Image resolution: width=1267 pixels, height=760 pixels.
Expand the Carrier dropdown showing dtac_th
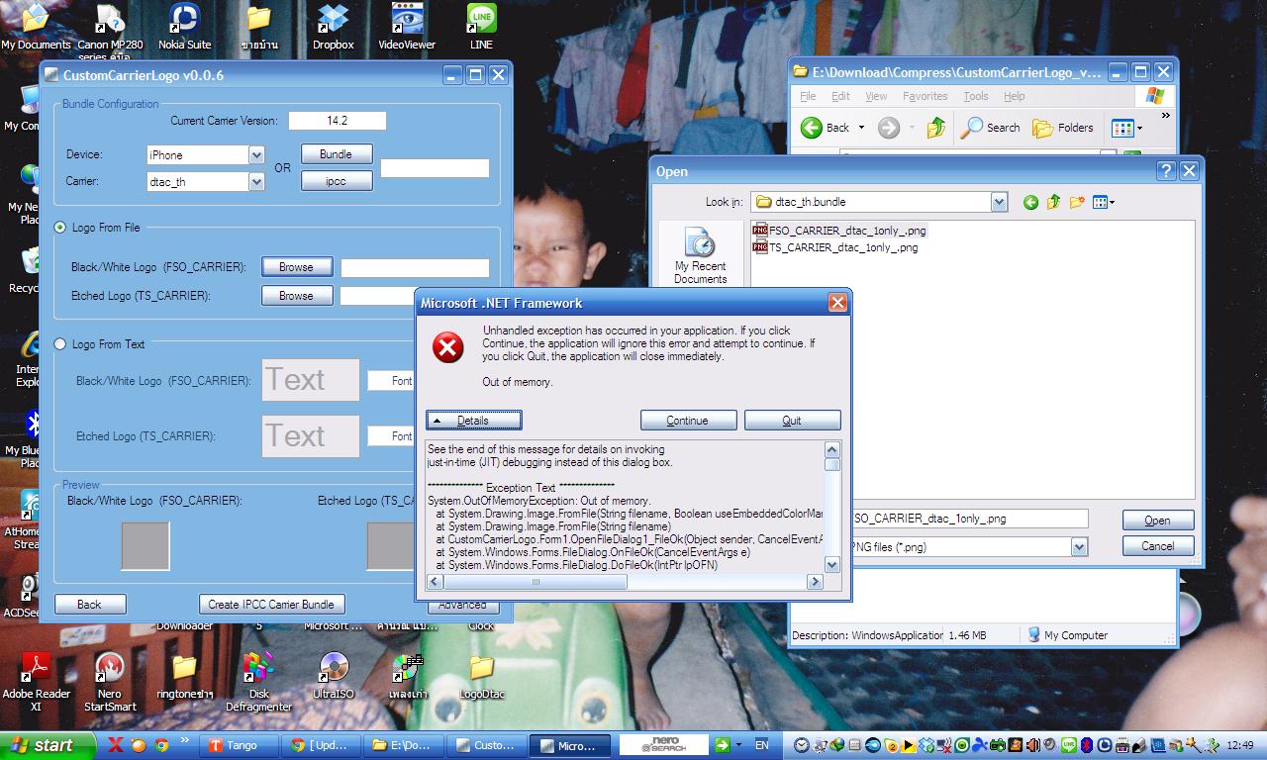(x=256, y=182)
